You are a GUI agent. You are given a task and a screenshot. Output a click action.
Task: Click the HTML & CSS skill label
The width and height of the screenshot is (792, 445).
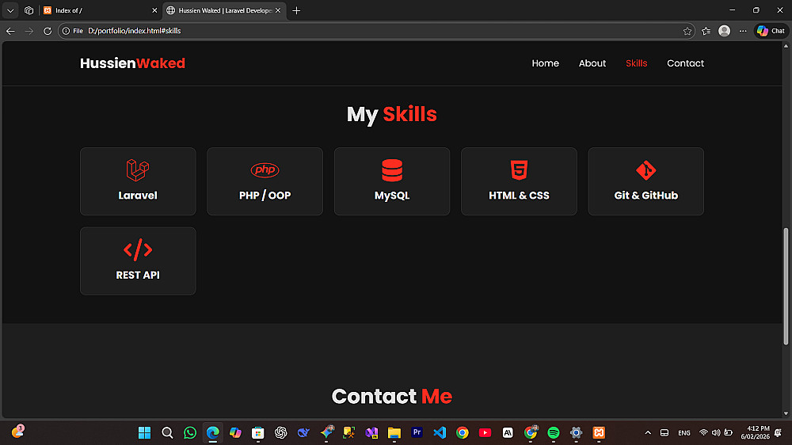(x=519, y=196)
